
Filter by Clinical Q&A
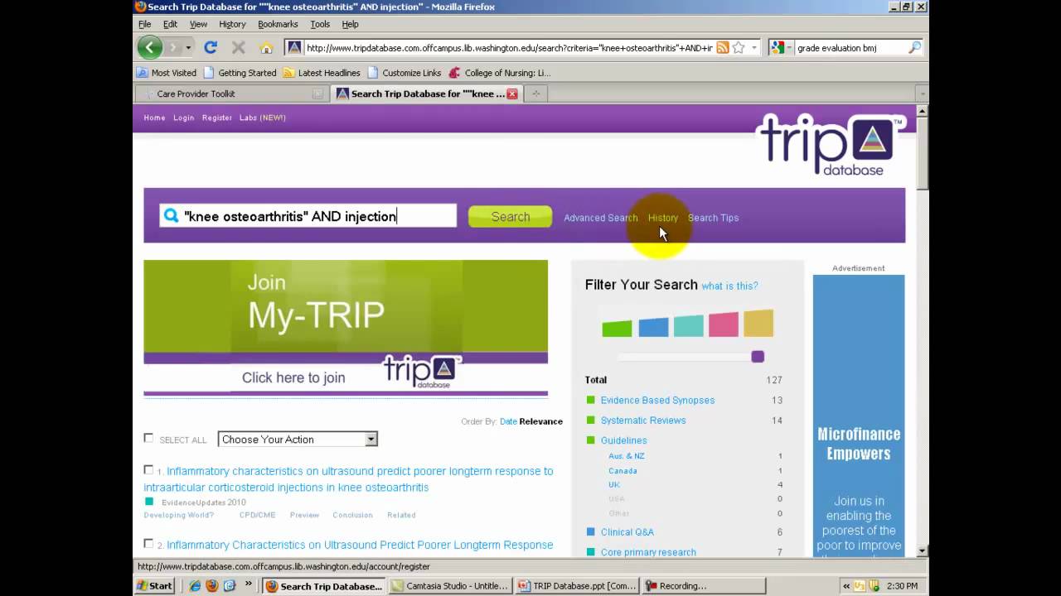click(x=627, y=532)
